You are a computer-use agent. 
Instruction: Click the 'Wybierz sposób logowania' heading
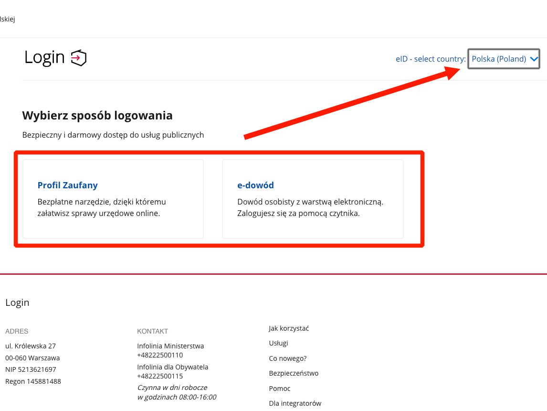97,115
